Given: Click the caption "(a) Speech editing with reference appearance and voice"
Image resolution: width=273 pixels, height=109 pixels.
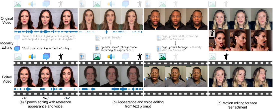Looking at the screenshot, I should 46,104.
